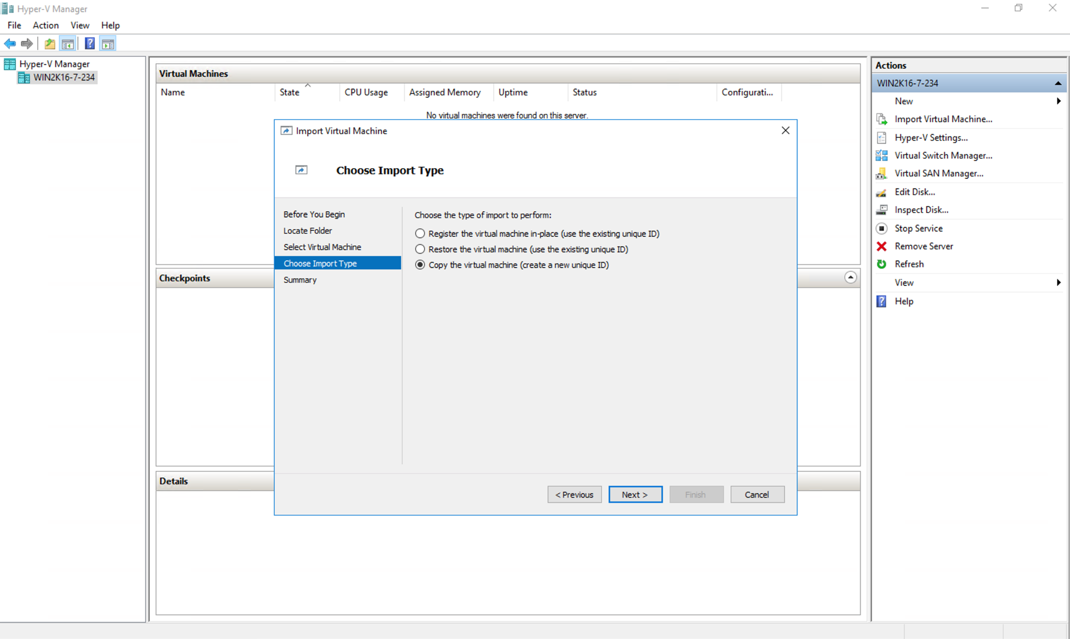This screenshot has width=1070, height=639.
Task: Click the wizard header icon beside Choose Import Type
Action: 301,170
